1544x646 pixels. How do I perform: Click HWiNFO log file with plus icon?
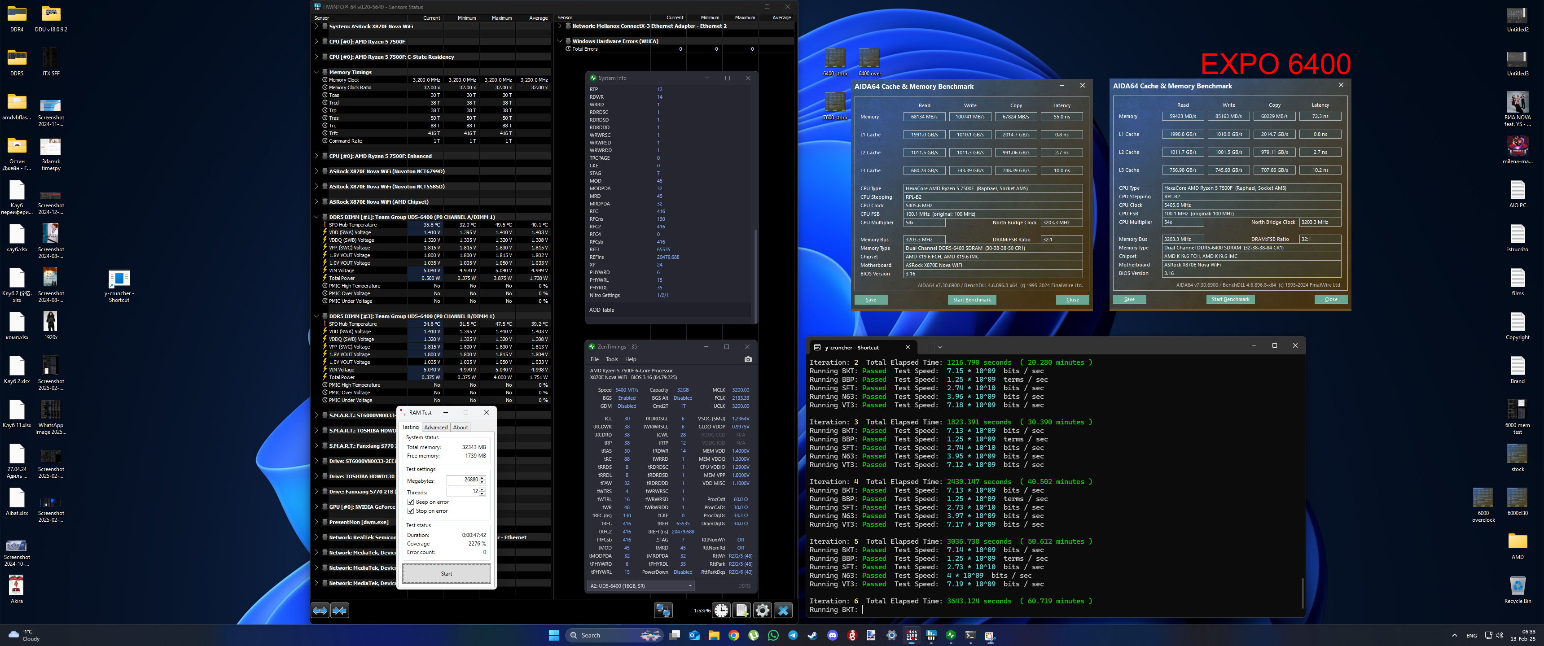pyautogui.click(x=742, y=610)
